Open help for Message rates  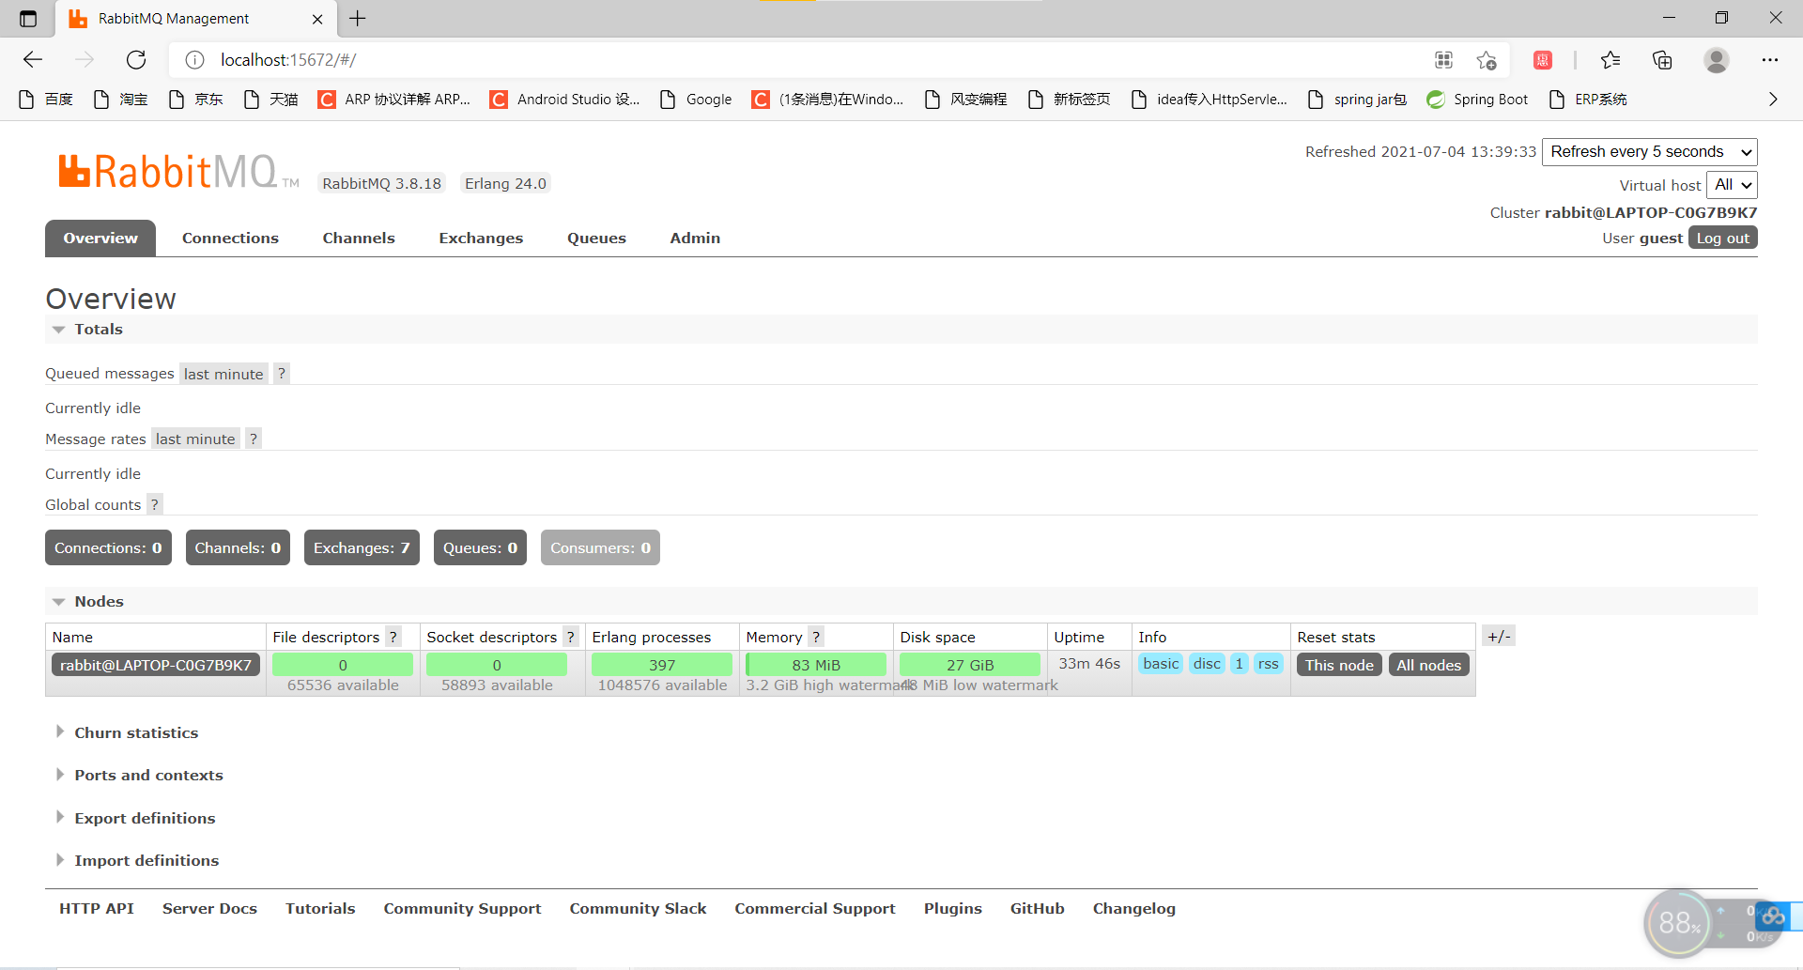click(x=253, y=439)
